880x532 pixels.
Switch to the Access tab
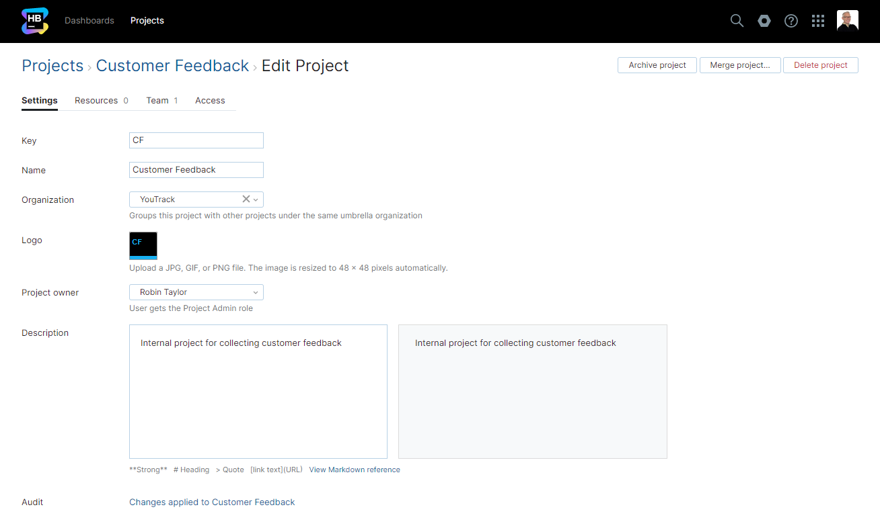210,100
